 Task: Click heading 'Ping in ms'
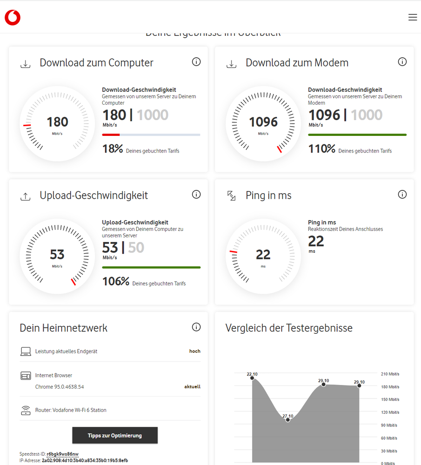tap(268, 195)
